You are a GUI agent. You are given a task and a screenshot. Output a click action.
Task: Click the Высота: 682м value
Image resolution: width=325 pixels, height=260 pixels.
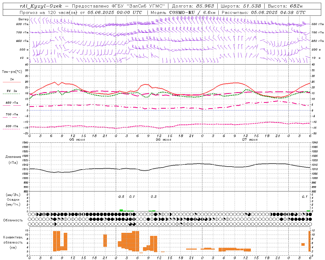tap(285, 6)
